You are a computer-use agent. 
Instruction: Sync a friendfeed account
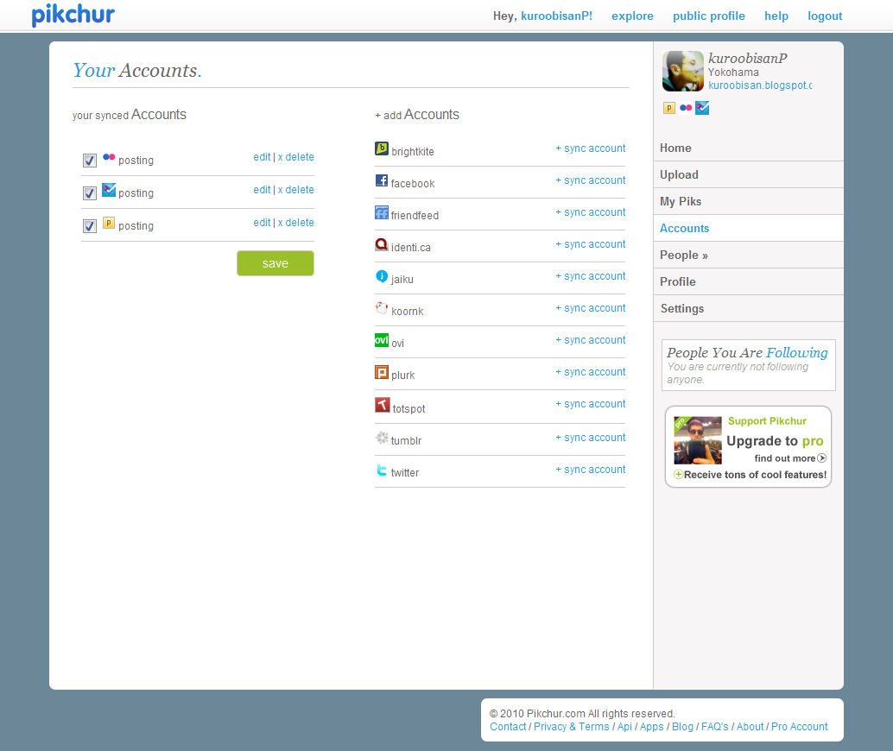pyautogui.click(x=591, y=211)
